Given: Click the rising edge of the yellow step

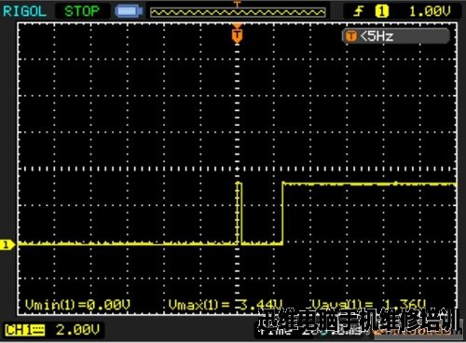Looking at the screenshot, I should click(x=282, y=213).
